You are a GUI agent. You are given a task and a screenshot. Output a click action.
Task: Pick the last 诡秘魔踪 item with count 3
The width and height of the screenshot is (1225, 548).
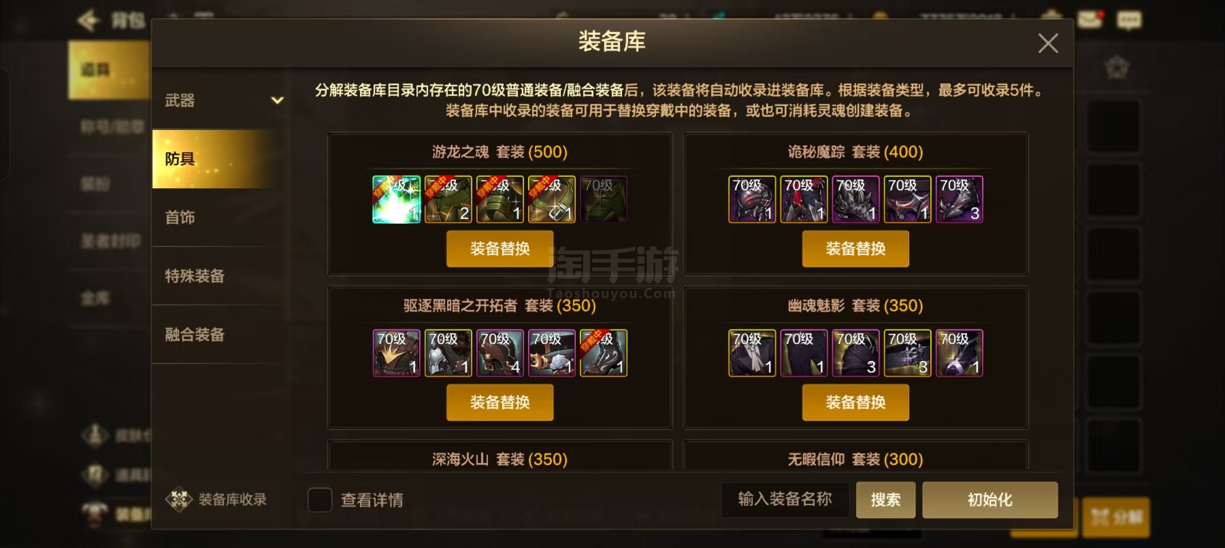click(959, 199)
